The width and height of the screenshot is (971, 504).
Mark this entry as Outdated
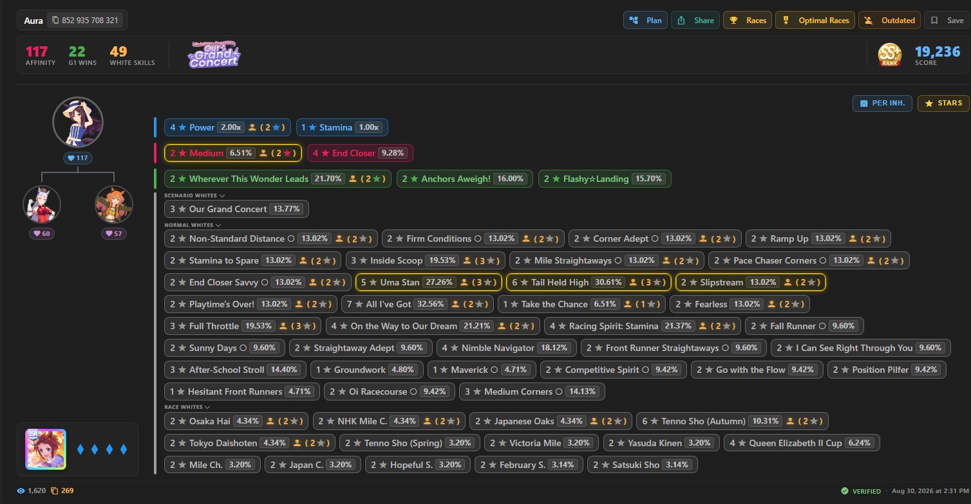[x=889, y=20]
